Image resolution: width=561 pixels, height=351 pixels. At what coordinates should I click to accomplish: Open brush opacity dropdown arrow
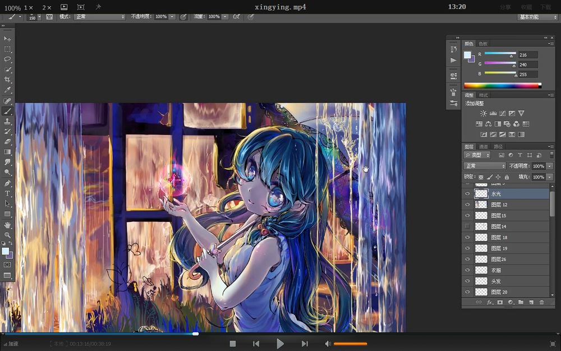point(172,17)
